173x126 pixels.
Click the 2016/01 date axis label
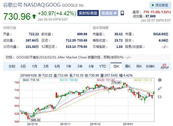tap(128, 124)
